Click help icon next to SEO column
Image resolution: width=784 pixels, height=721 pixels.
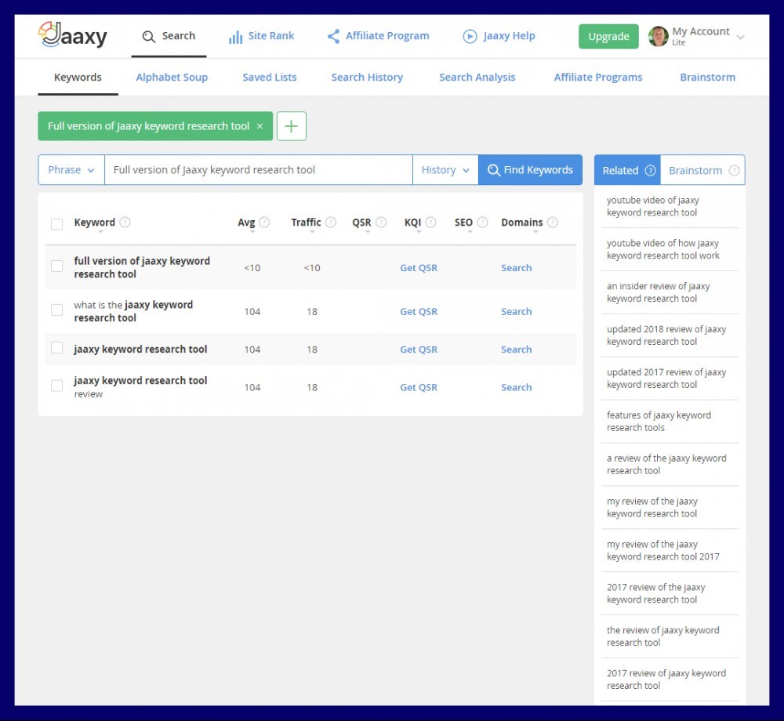point(482,222)
